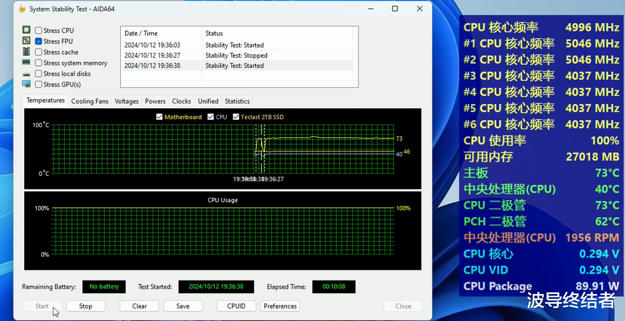Enable the Stress GPU(s) checkbox
The width and height of the screenshot is (625, 321).
click(39, 84)
